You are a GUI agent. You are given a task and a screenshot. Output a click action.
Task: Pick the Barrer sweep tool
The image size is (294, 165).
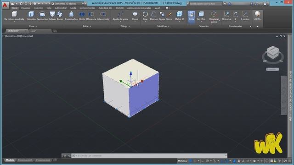(60, 16)
